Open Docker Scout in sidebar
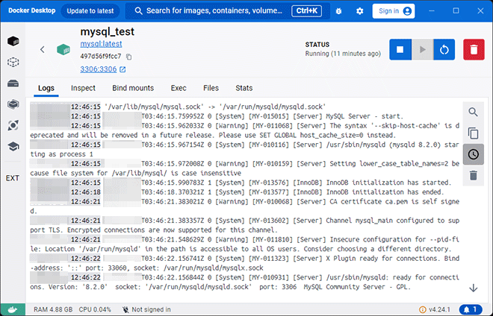The image size is (493, 316). pyautogui.click(x=13, y=125)
